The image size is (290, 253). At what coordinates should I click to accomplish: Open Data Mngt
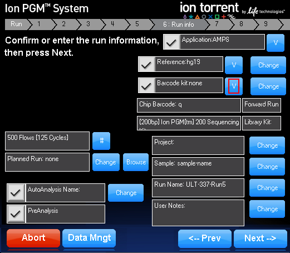point(89,238)
